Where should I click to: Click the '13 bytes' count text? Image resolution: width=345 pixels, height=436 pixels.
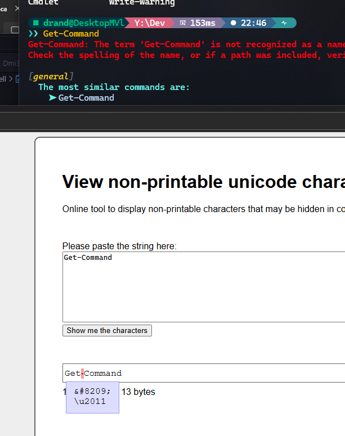tap(138, 392)
